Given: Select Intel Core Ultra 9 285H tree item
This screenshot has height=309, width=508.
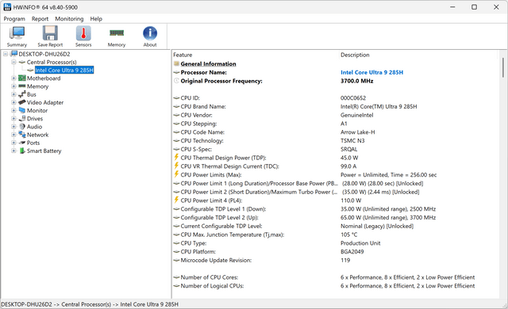Looking at the screenshot, I should (64, 71).
